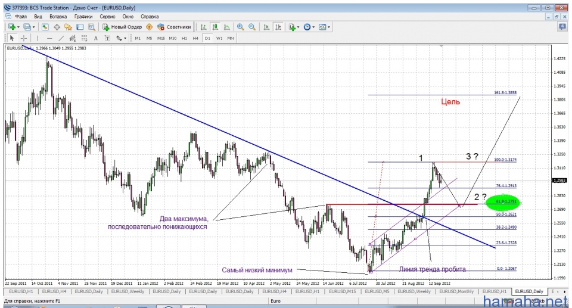
Task: Expand the Indicators dropdown arrow
Action: pos(298,27)
